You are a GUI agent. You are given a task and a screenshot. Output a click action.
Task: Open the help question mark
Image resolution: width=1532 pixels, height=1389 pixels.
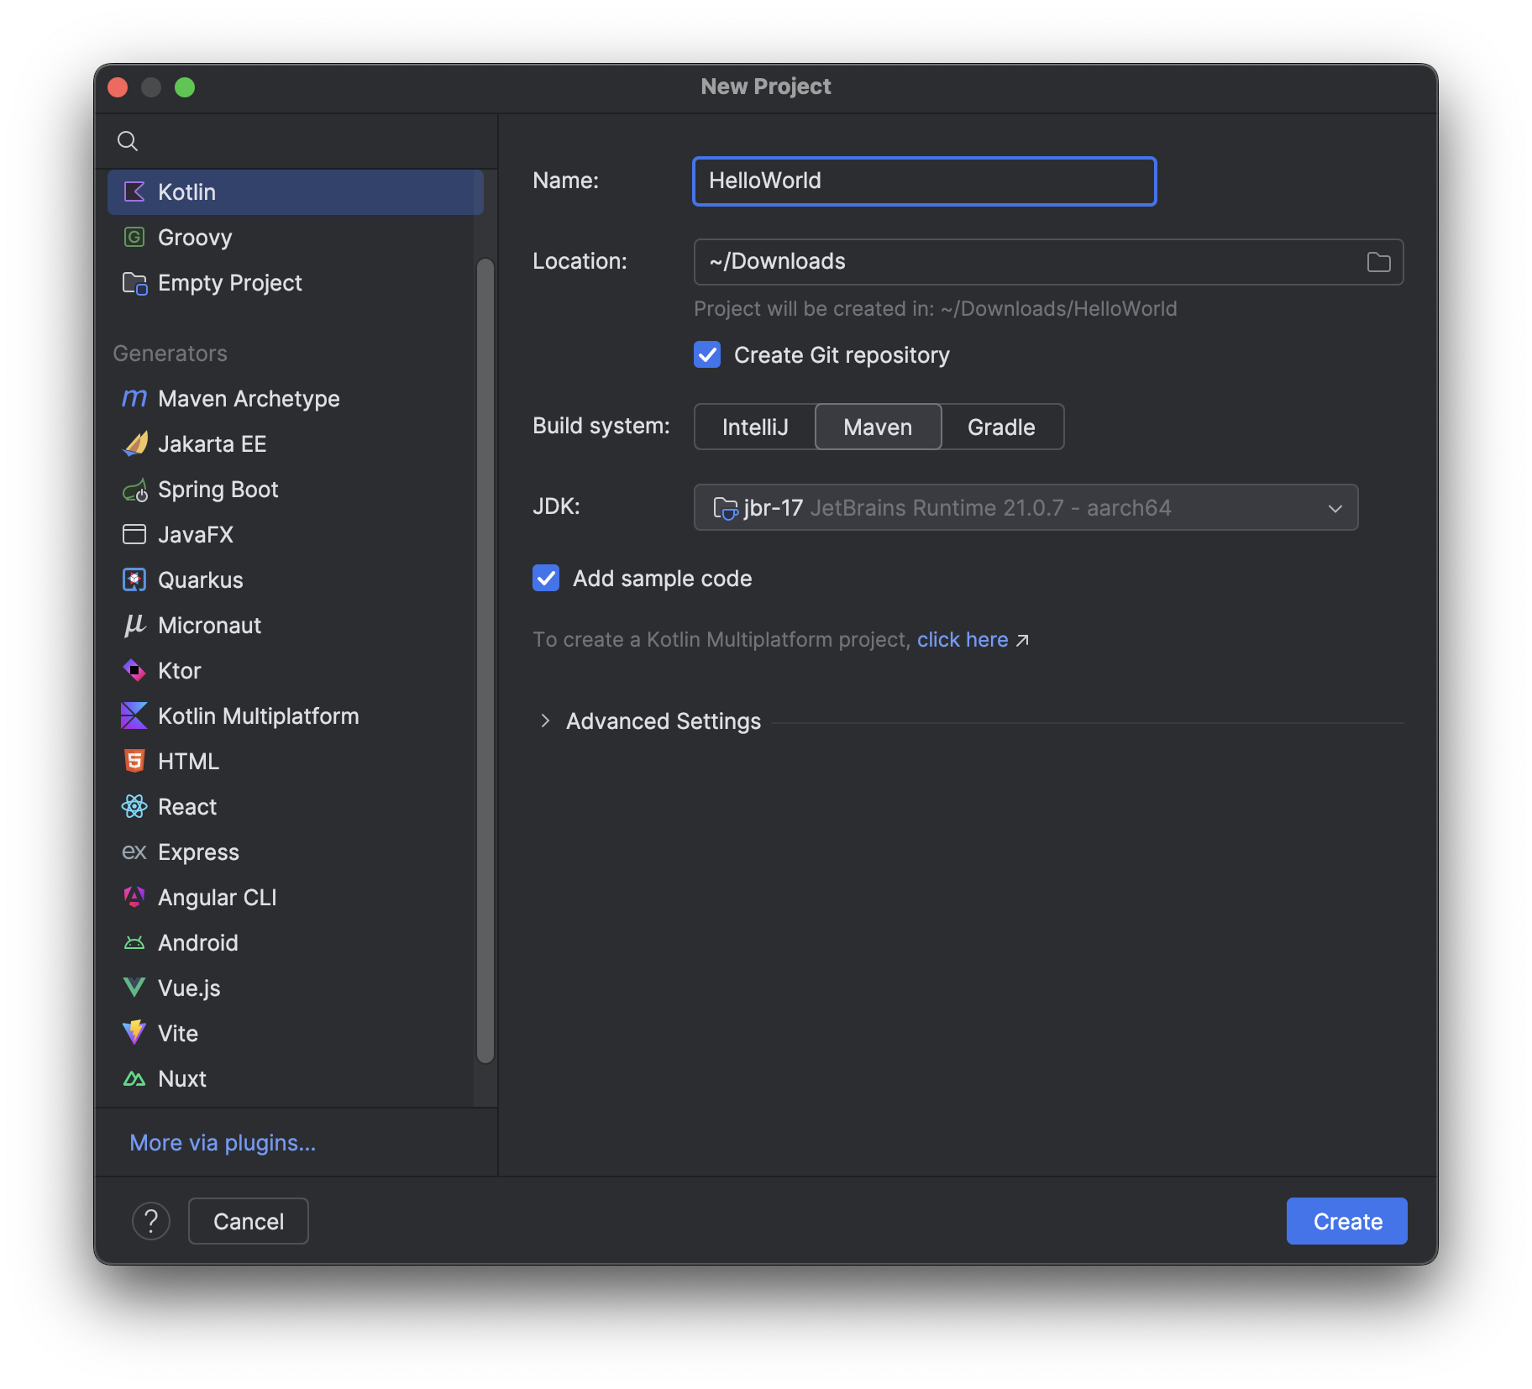tap(151, 1220)
